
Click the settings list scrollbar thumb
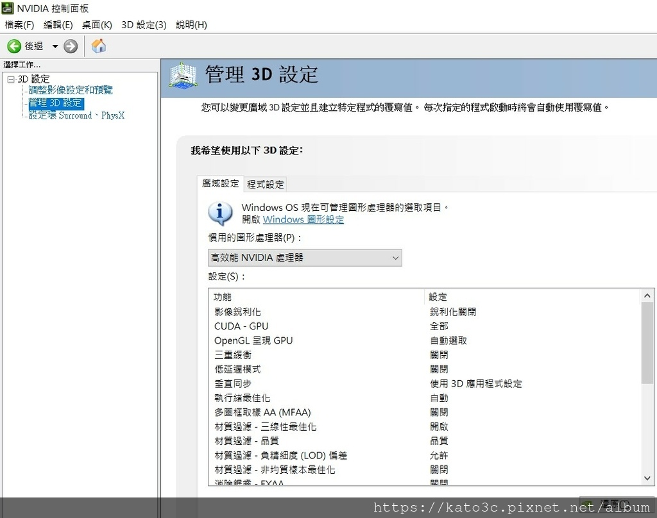647,342
